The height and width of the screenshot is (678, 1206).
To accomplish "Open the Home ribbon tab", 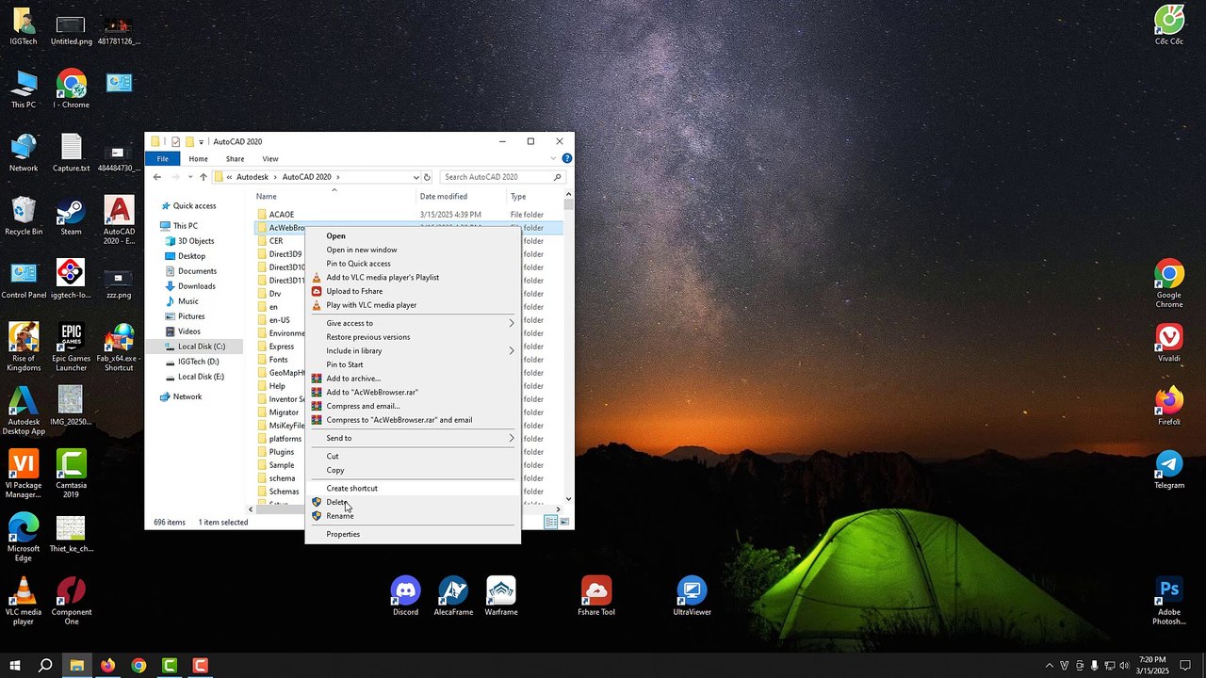I will point(198,158).
